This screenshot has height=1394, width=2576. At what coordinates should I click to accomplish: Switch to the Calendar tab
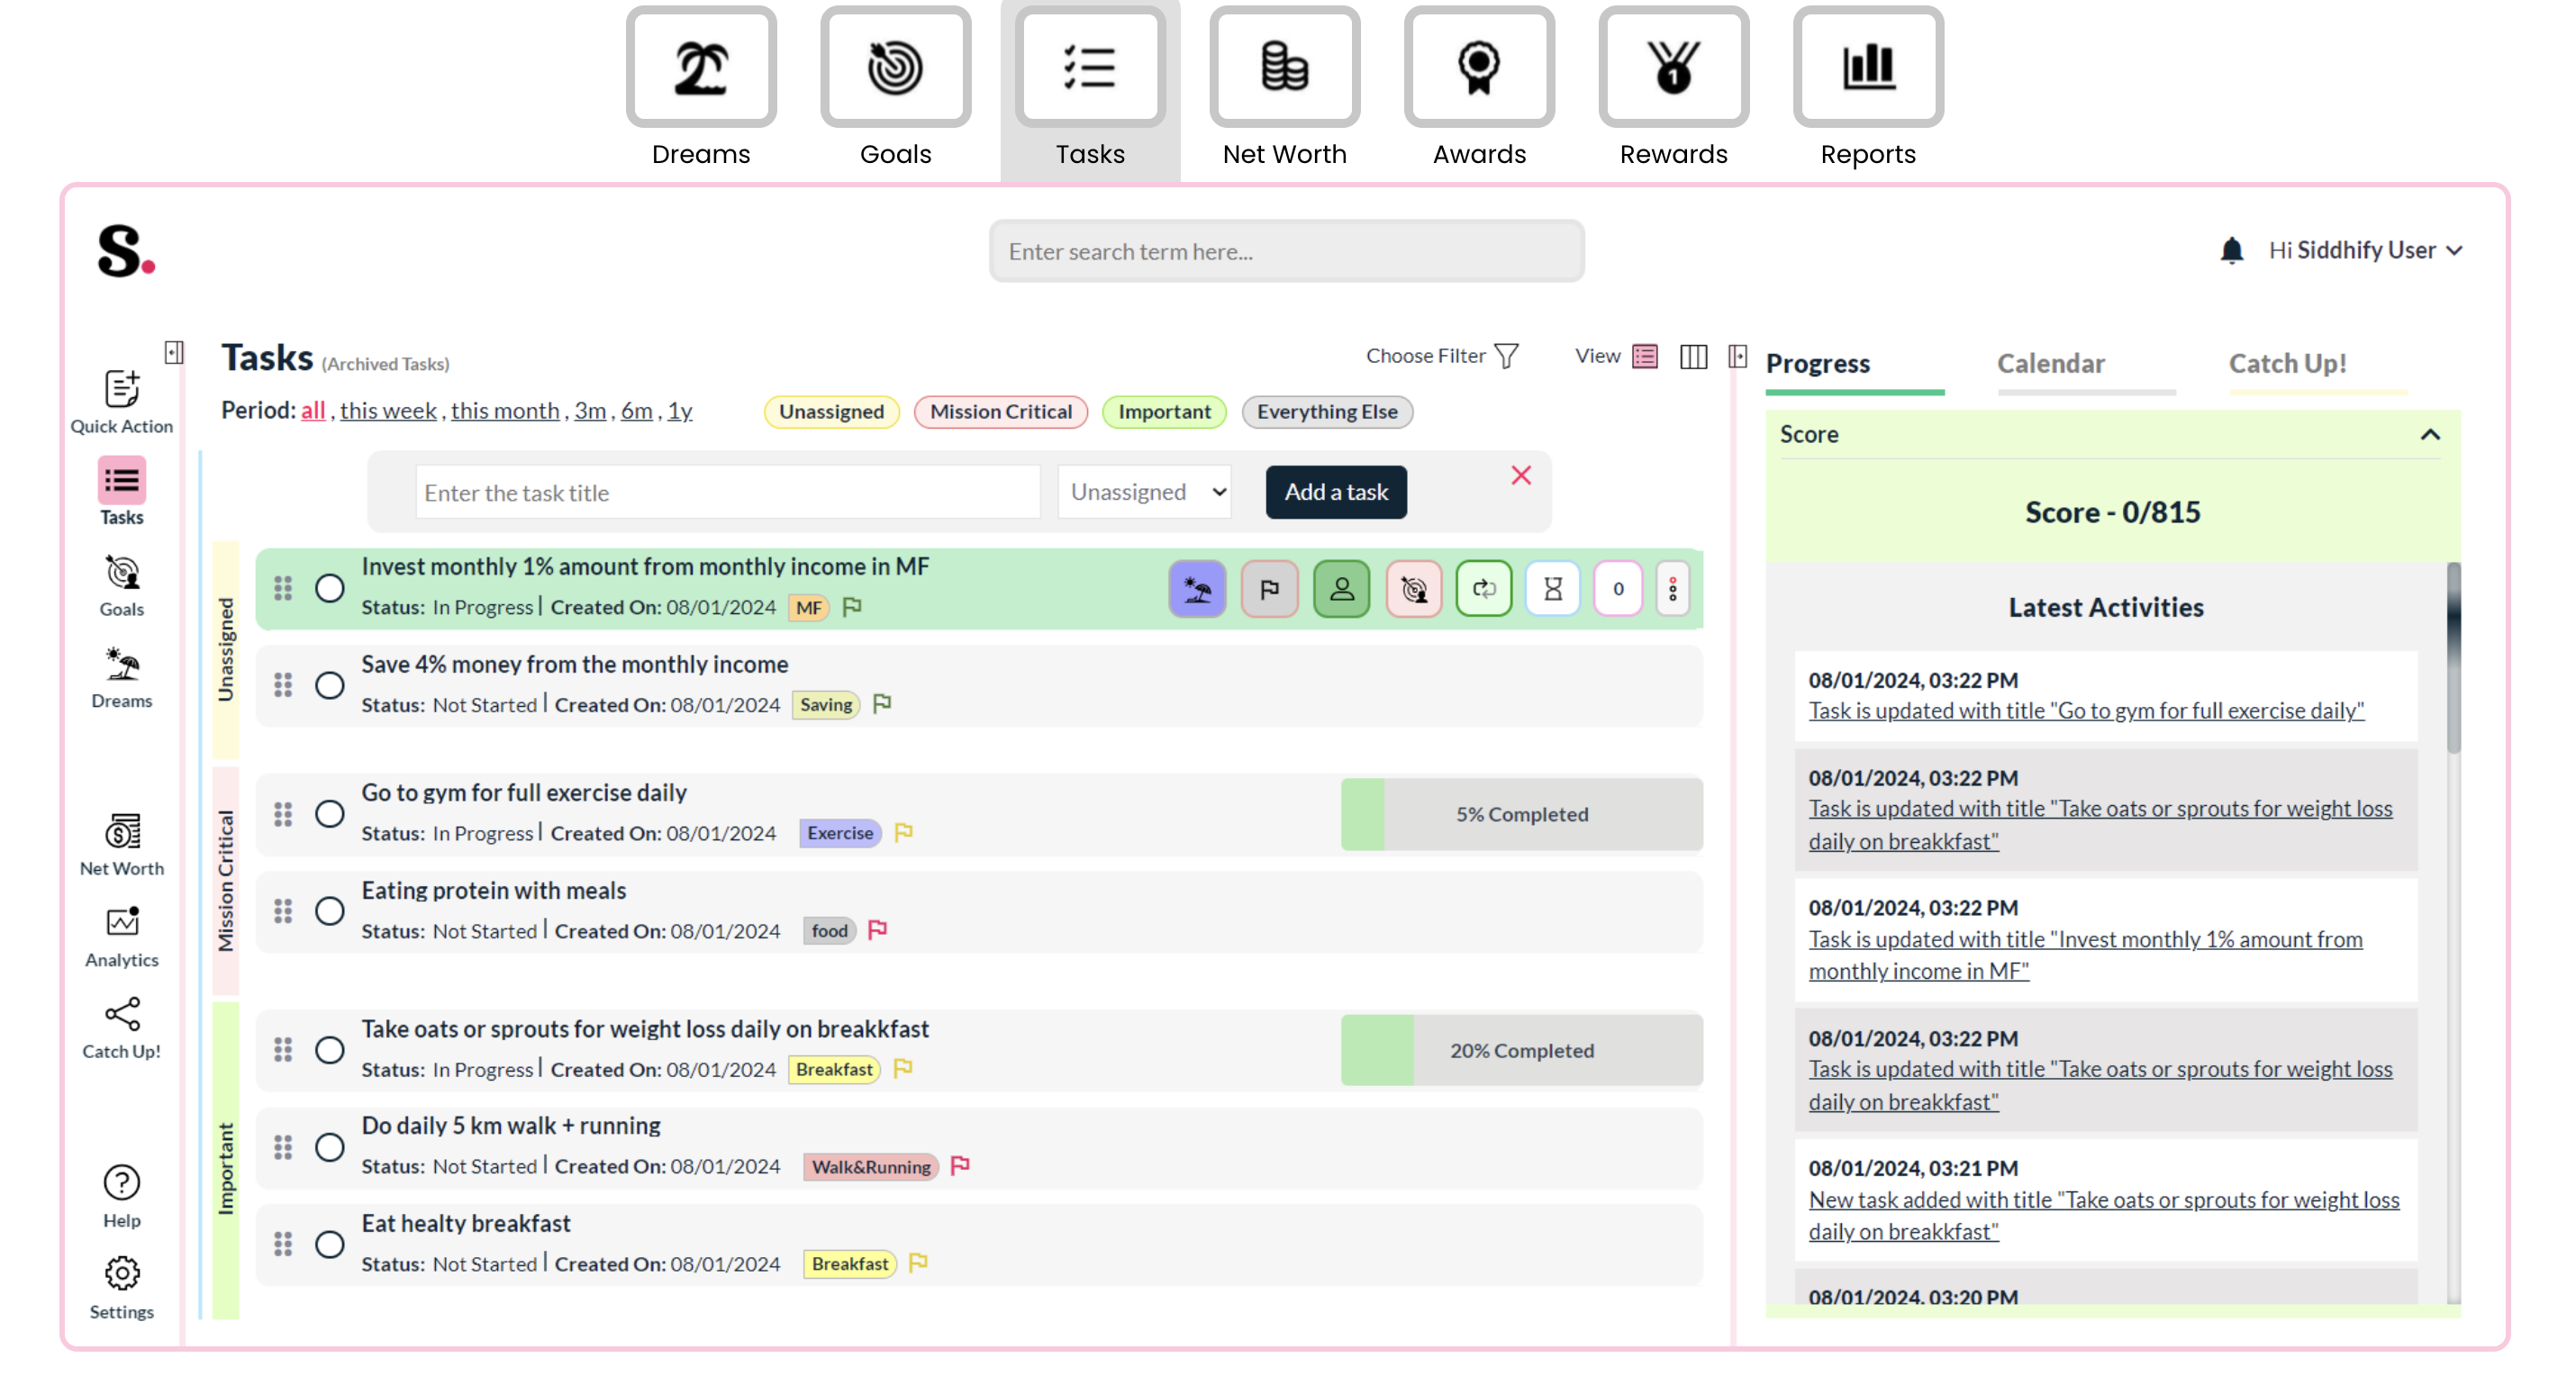click(x=2050, y=364)
